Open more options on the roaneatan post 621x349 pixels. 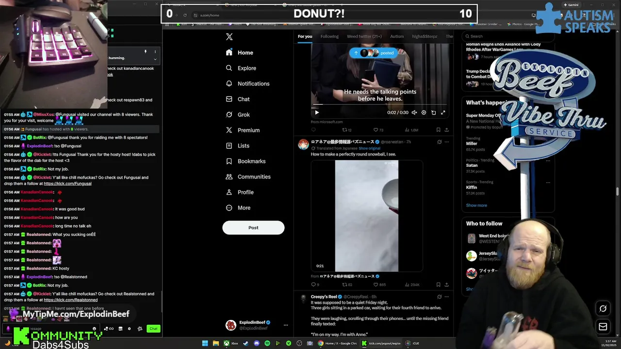(447, 142)
